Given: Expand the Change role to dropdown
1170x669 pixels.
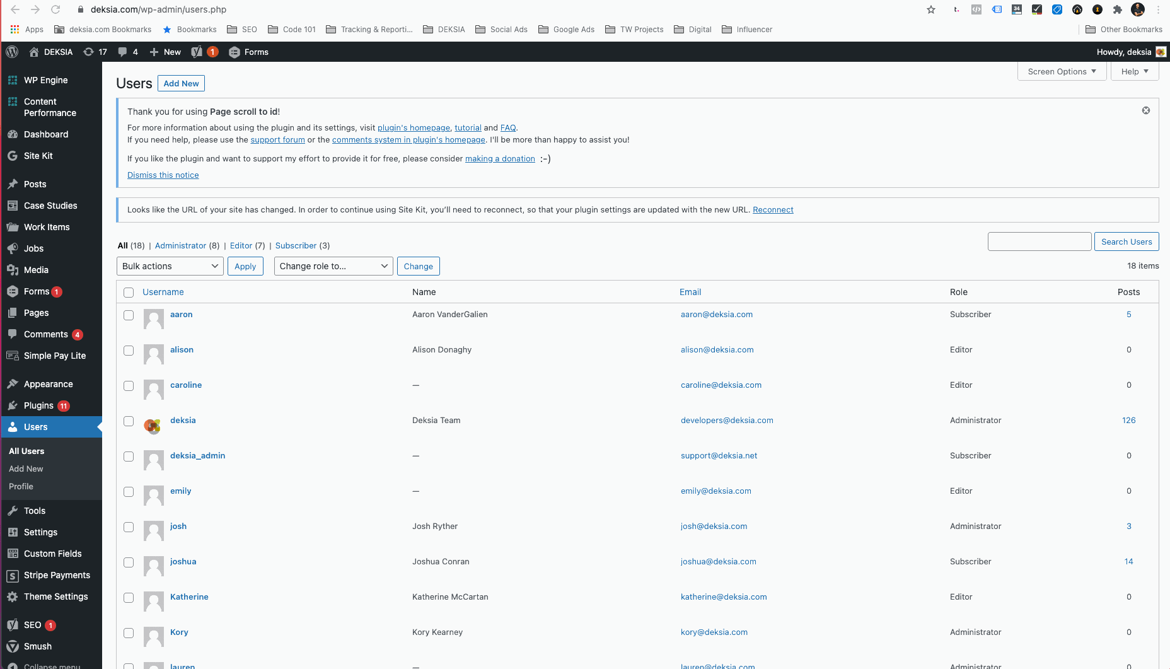Looking at the screenshot, I should (333, 266).
